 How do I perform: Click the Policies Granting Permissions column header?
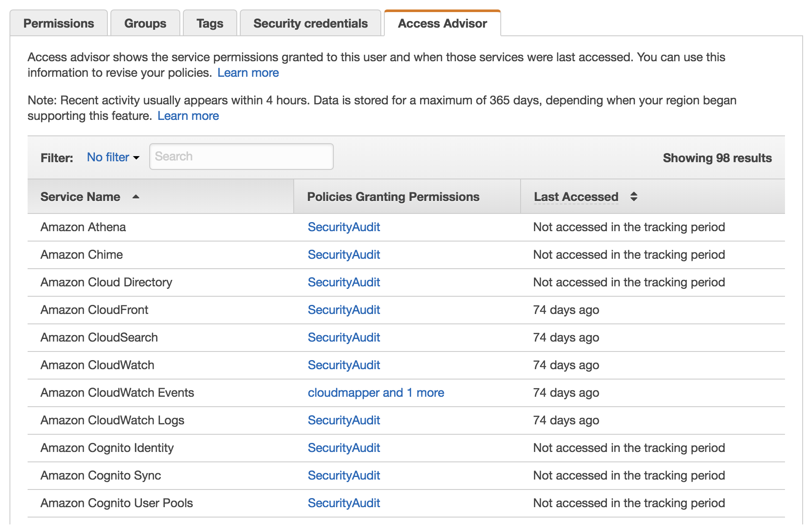407,197
